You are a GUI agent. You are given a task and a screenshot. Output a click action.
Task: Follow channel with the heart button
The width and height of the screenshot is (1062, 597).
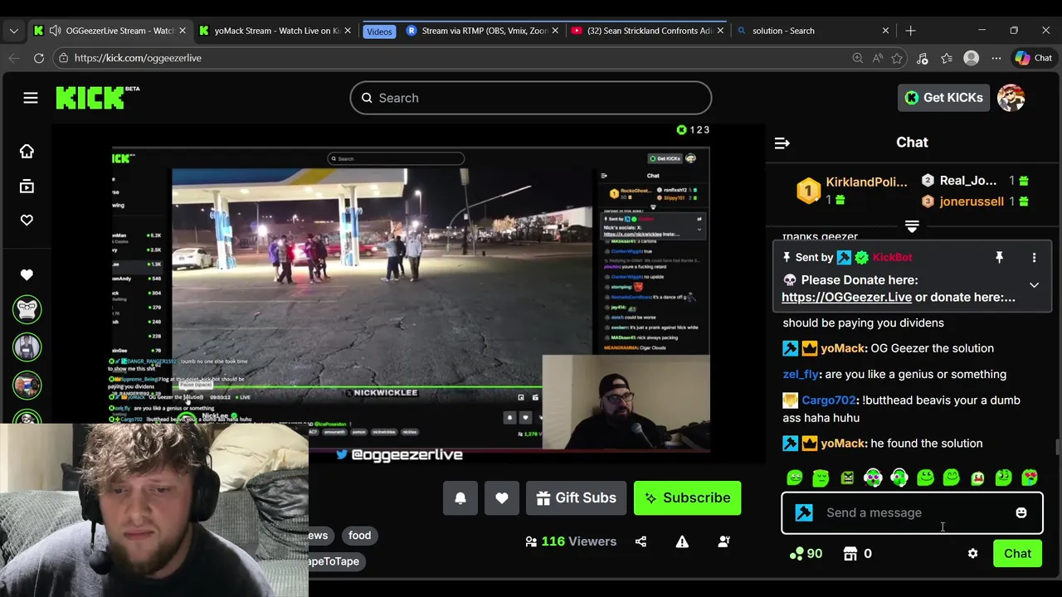point(502,498)
